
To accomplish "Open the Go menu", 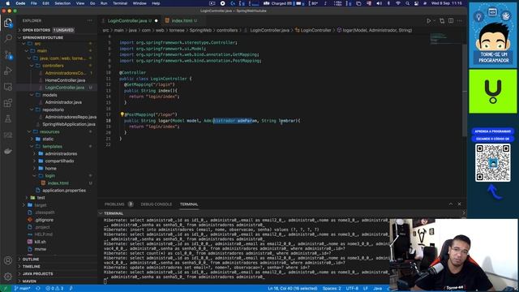I will tap(92, 3).
